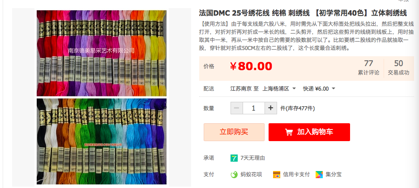Image resolution: width=419 pixels, height=188 pixels.
Task: Decrease the quantity with the minus button
Action: [x=236, y=108]
